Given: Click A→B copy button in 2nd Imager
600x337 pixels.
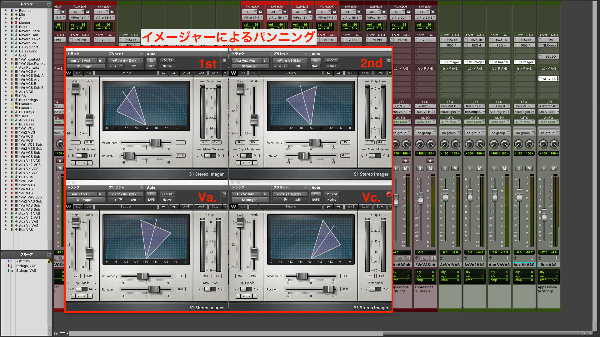Looking at the screenshot, I should coord(351,73).
